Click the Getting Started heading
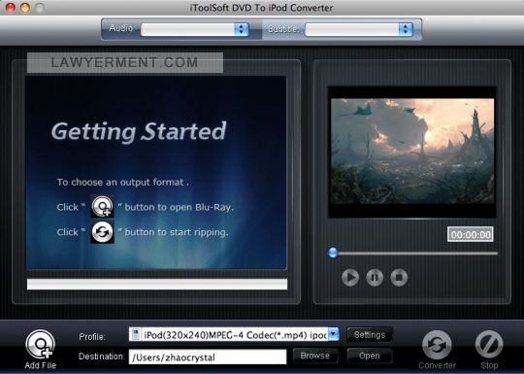This screenshot has height=374, width=524. (x=139, y=131)
